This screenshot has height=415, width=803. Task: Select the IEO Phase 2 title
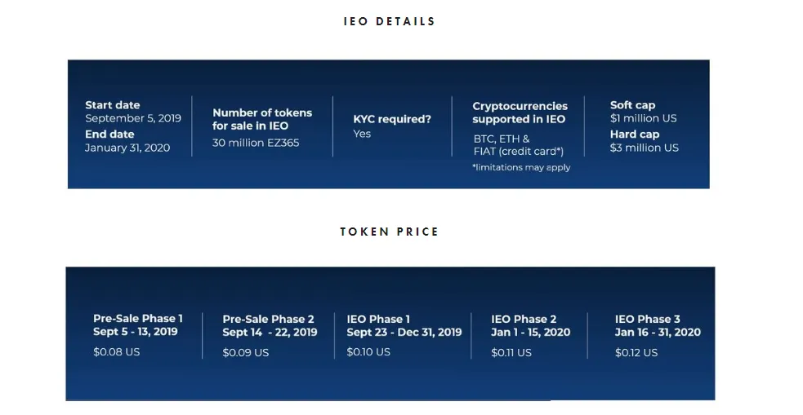(524, 320)
